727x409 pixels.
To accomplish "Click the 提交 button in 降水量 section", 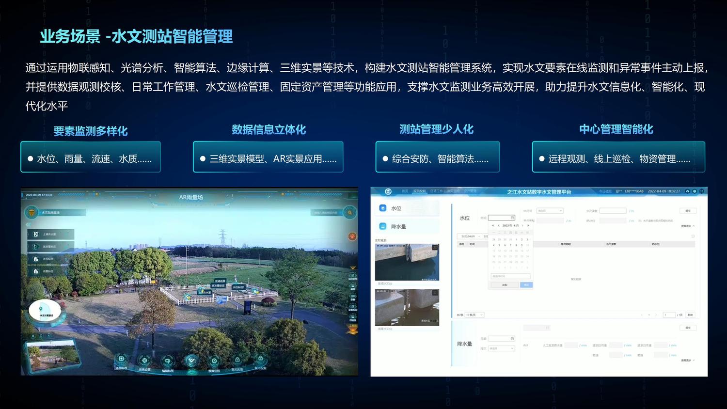I will (x=688, y=328).
